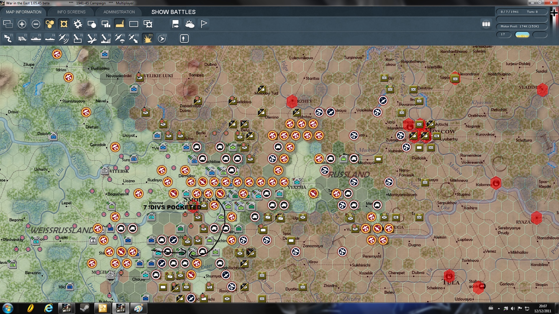Select the F3 naval transport mode
Screen dimensions: 559x314
(36, 38)
